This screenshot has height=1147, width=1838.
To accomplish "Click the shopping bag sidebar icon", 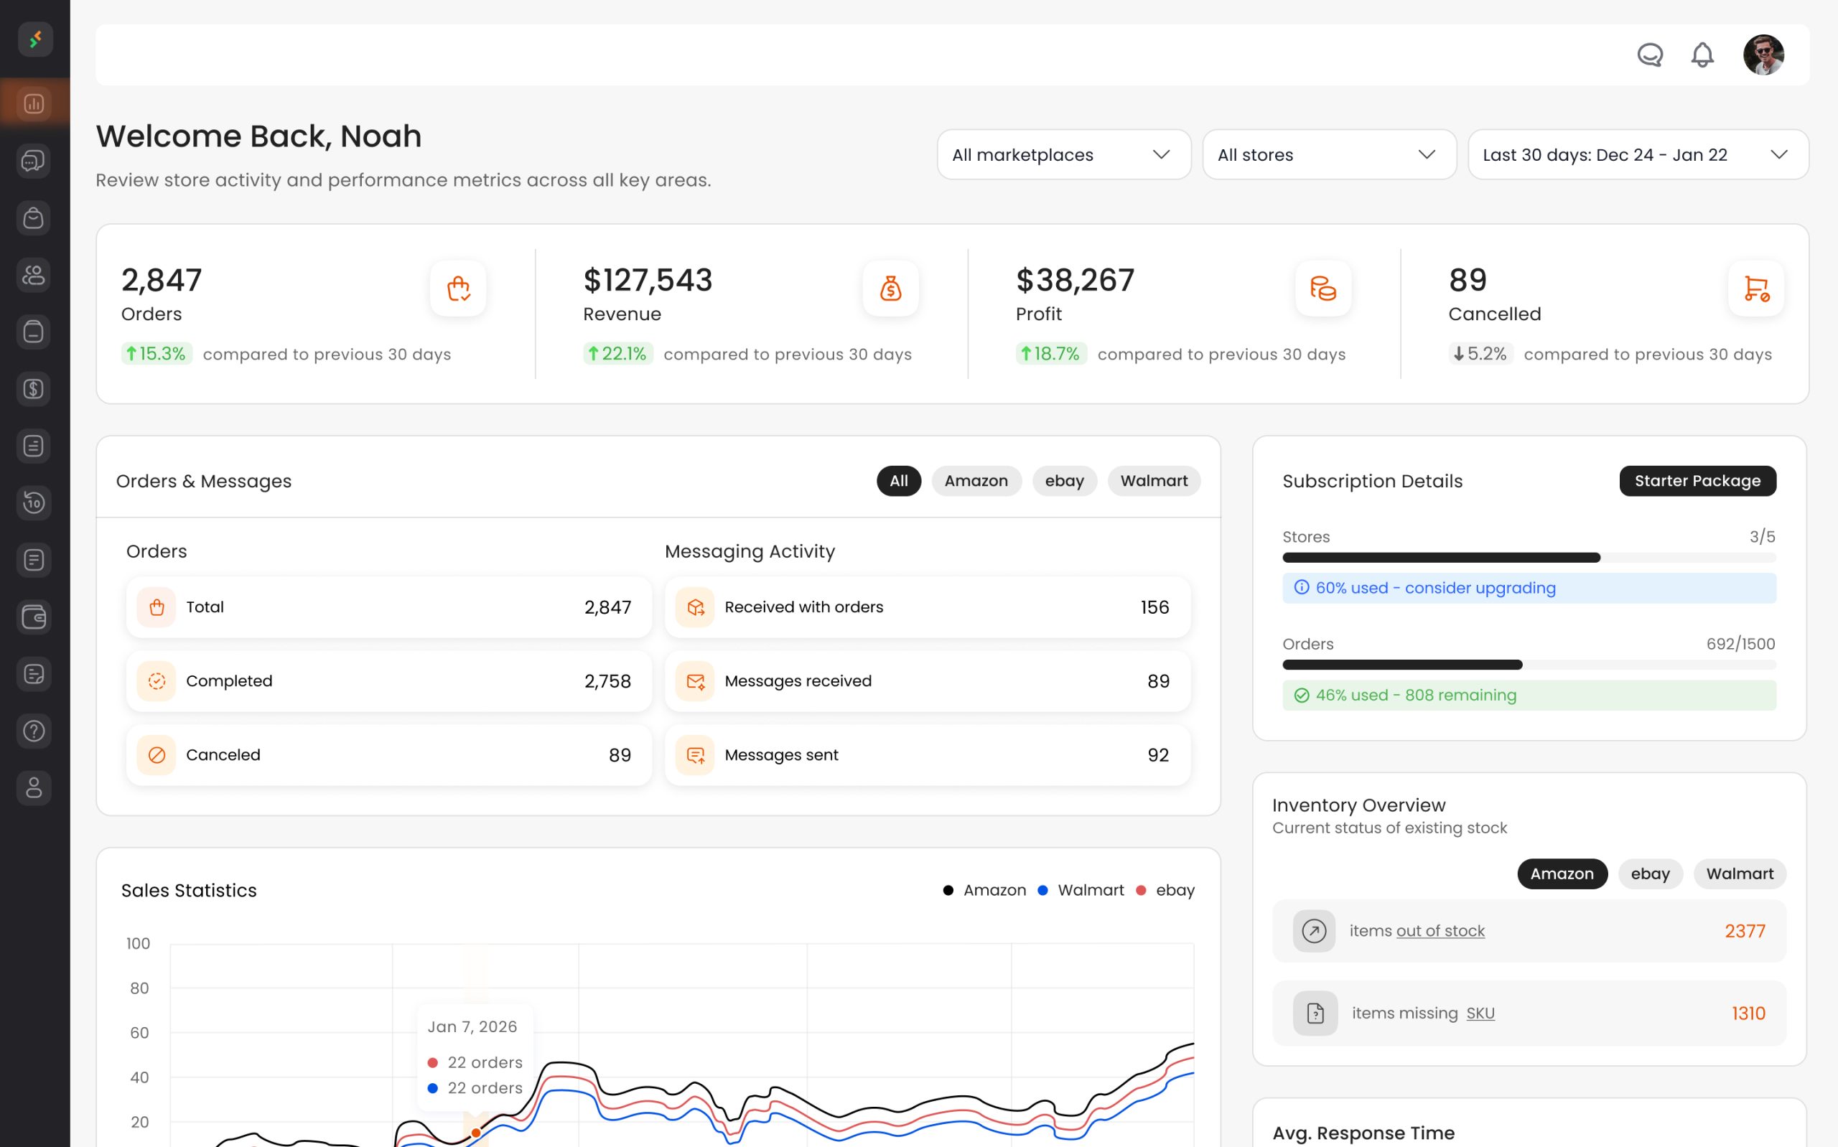I will 33,217.
